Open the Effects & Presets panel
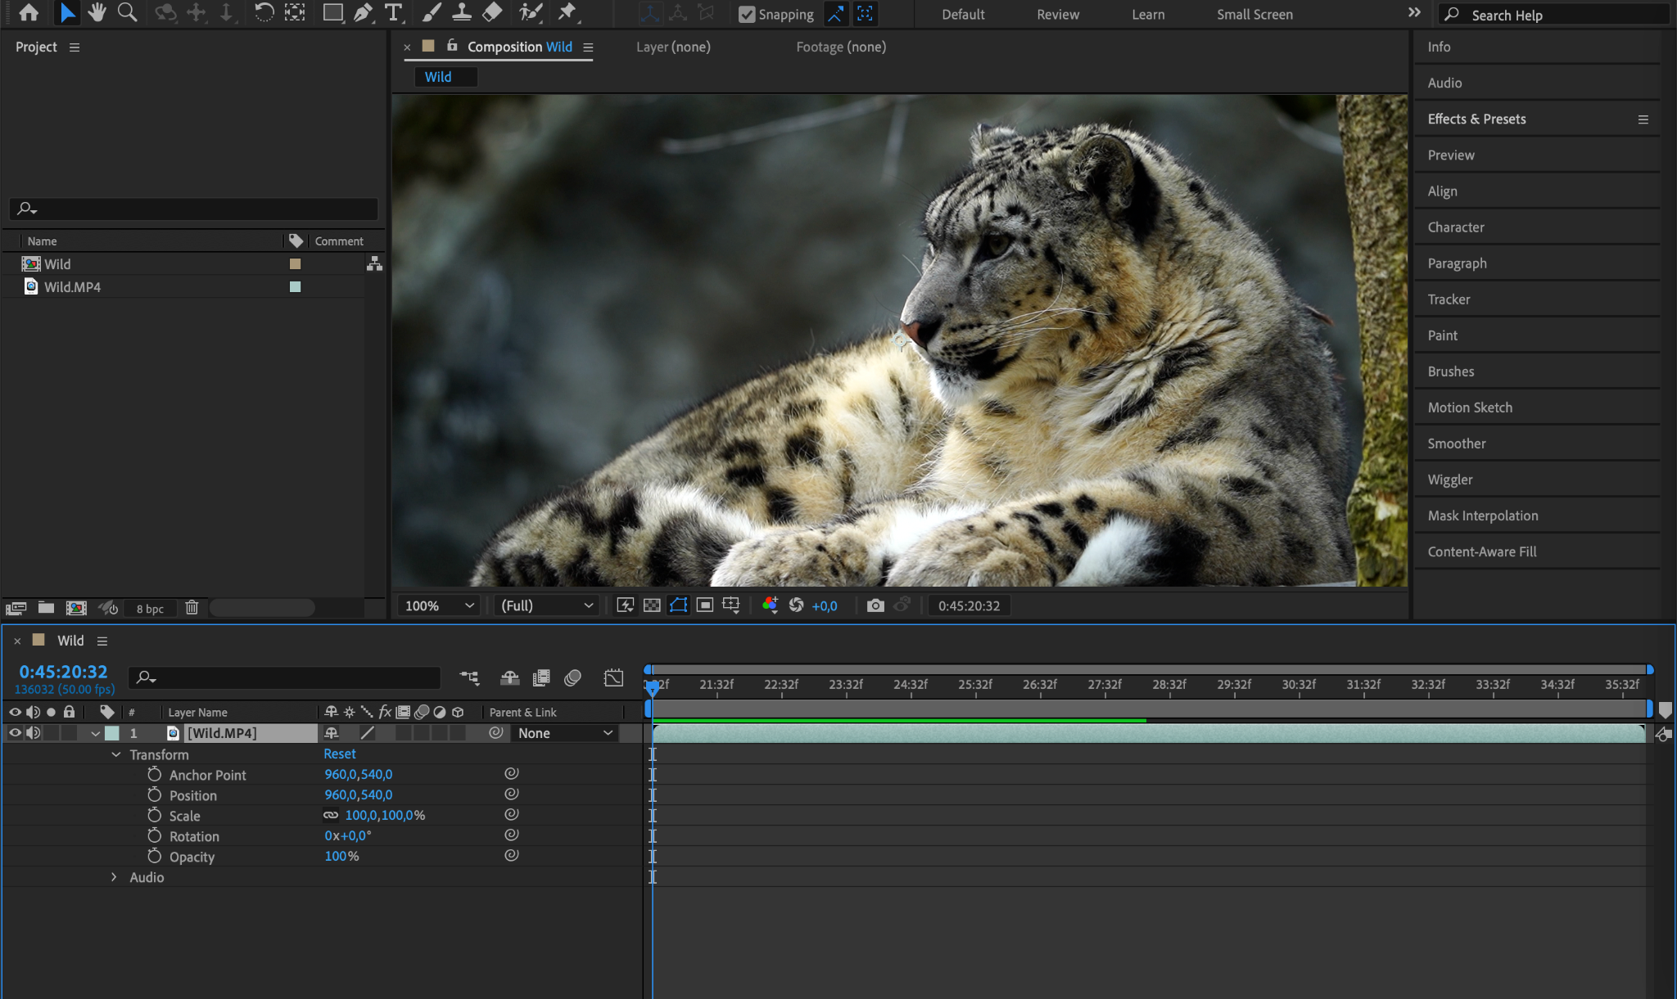This screenshot has width=1677, height=999. (1476, 119)
